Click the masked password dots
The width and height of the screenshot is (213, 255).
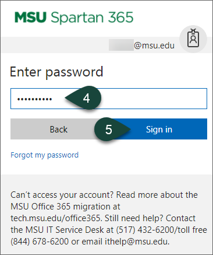(34, 99)
